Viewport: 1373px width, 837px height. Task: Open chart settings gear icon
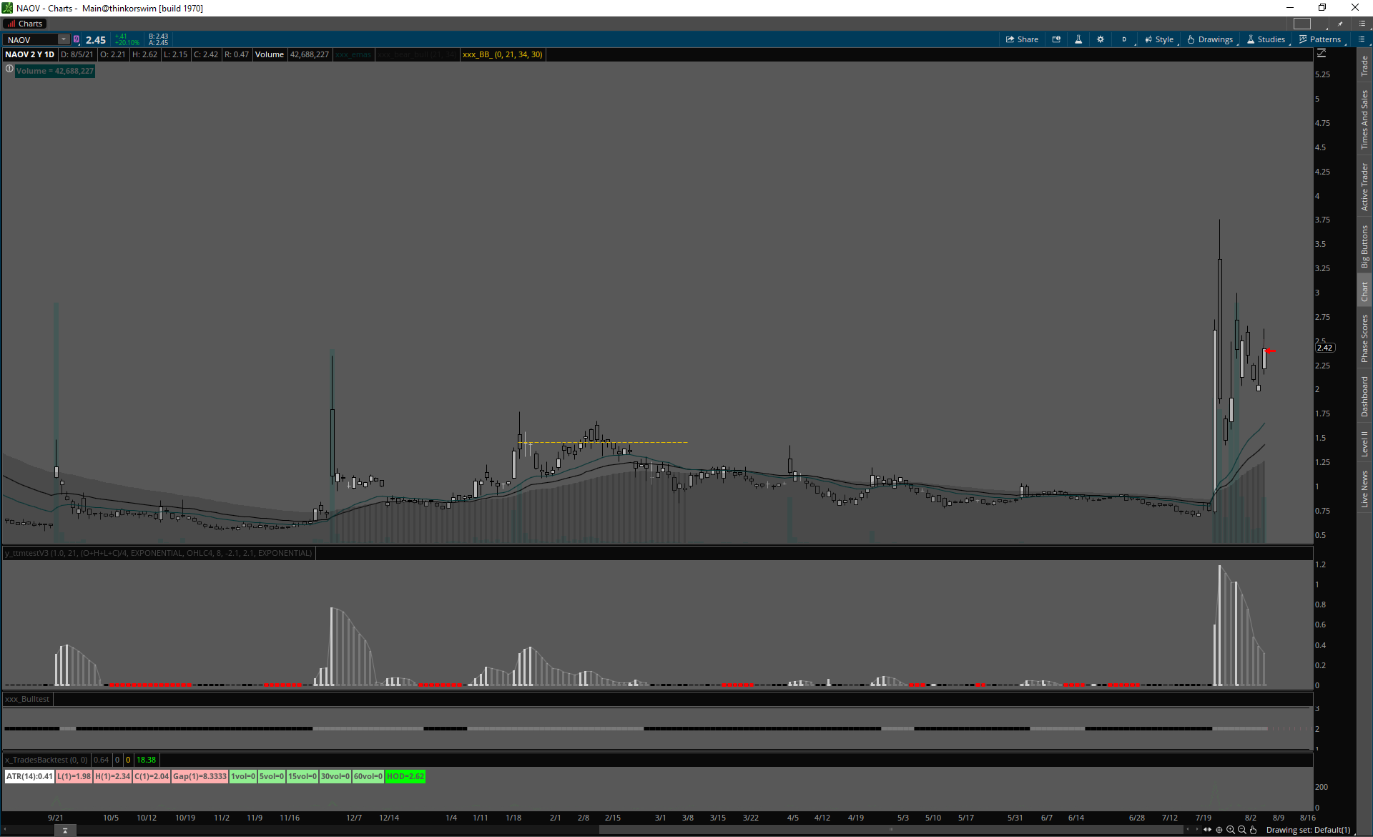(1101, 39)
